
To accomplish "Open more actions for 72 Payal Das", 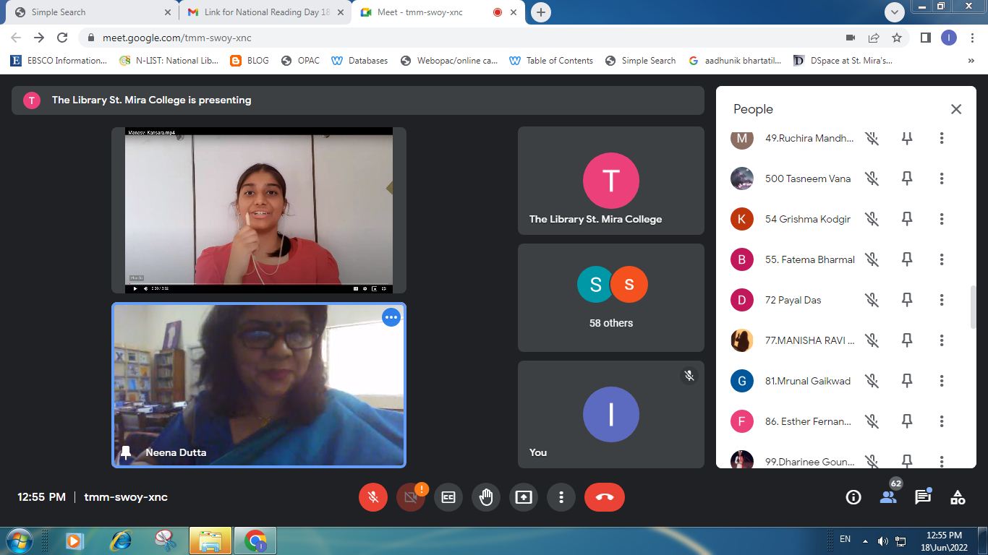I will click(x=941, y=300).
